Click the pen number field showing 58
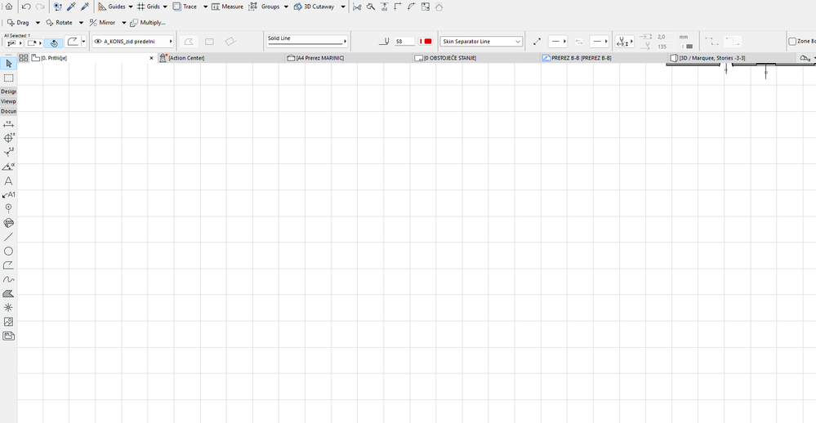The width and height of the screenshot is (816, 423). 404,42
